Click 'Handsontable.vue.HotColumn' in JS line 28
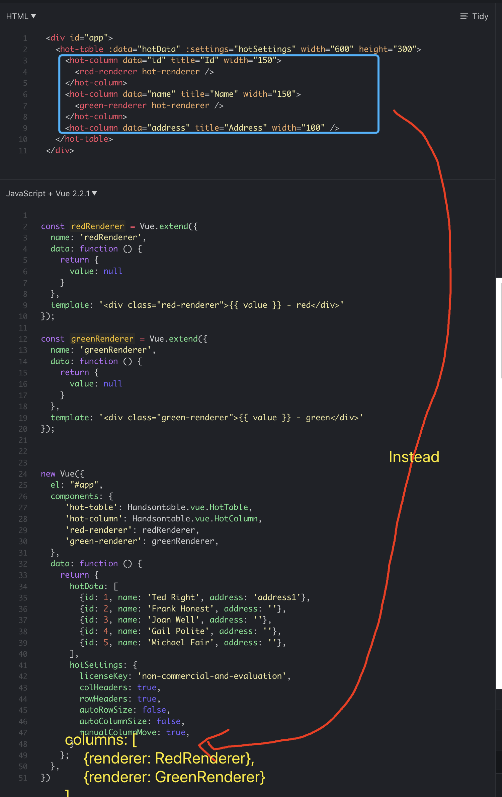 195,519
